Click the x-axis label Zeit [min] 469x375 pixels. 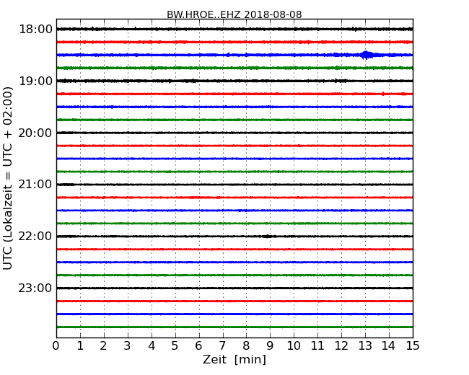coord(234,359)
